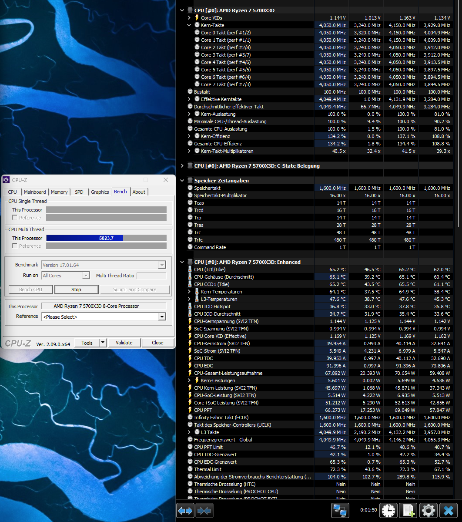The width and height of the screenshot is (462, 522).
Task: Click the AMD Ryzen 7 5700X3D processor name field
Action: point(104,306)
